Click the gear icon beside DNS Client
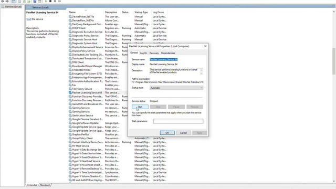This screenshot has height=189, width=336. pyautogui.click(x=70, y=62)
